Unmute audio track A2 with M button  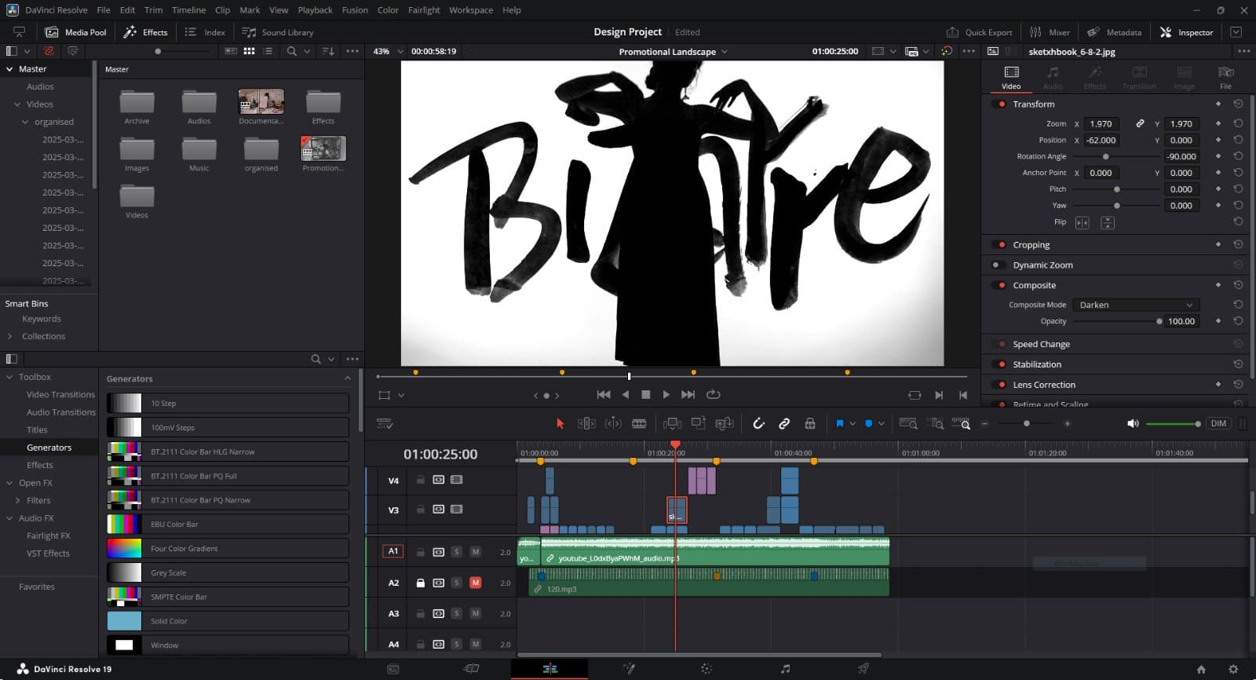click(x=475, y=583)
